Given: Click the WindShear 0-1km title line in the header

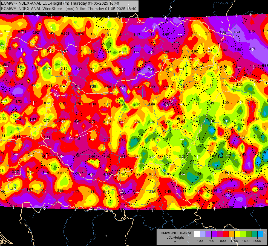Looking at the screenshot, I should (x=68, y=9).
